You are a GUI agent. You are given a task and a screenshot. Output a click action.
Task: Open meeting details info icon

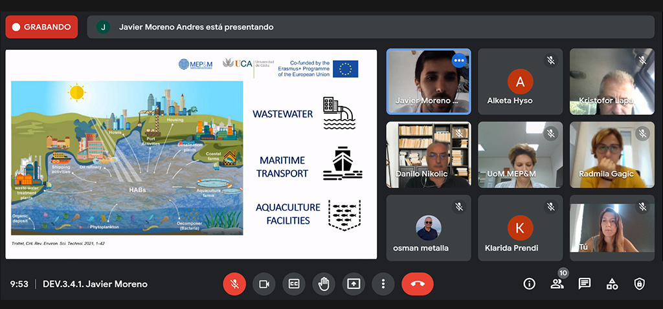point(529,284)
